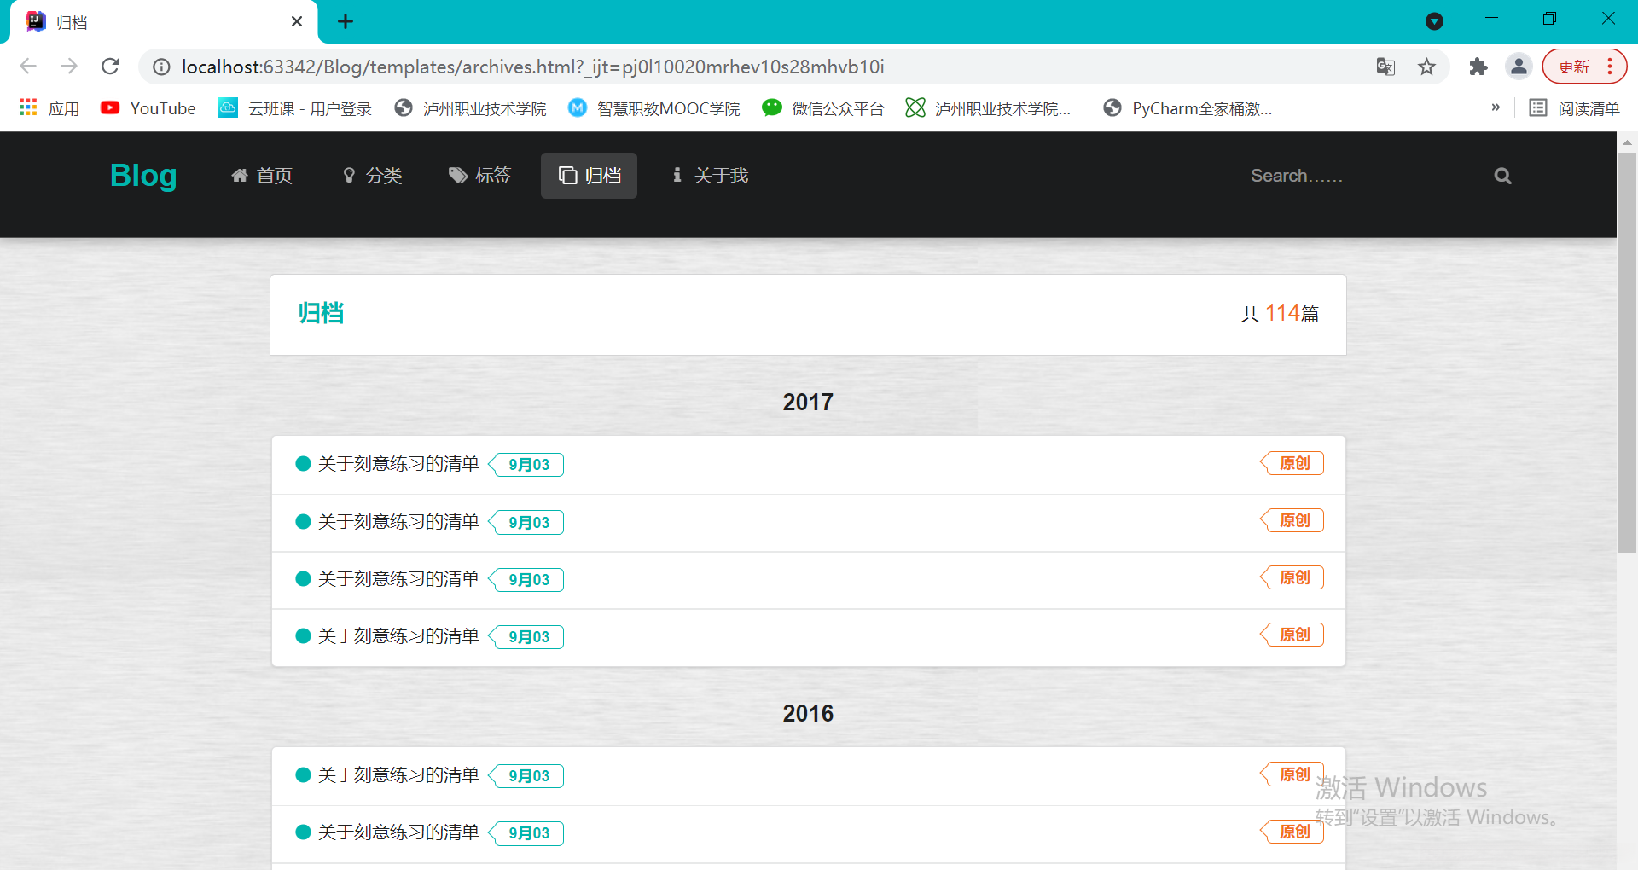Open the PyCharm全家桶激... bookmark
The width and height of the screenshot is (1638, 870).
pos(1188,108)
